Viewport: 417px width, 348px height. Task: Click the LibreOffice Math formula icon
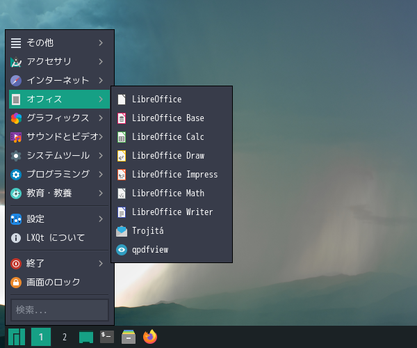click(122, 193)
